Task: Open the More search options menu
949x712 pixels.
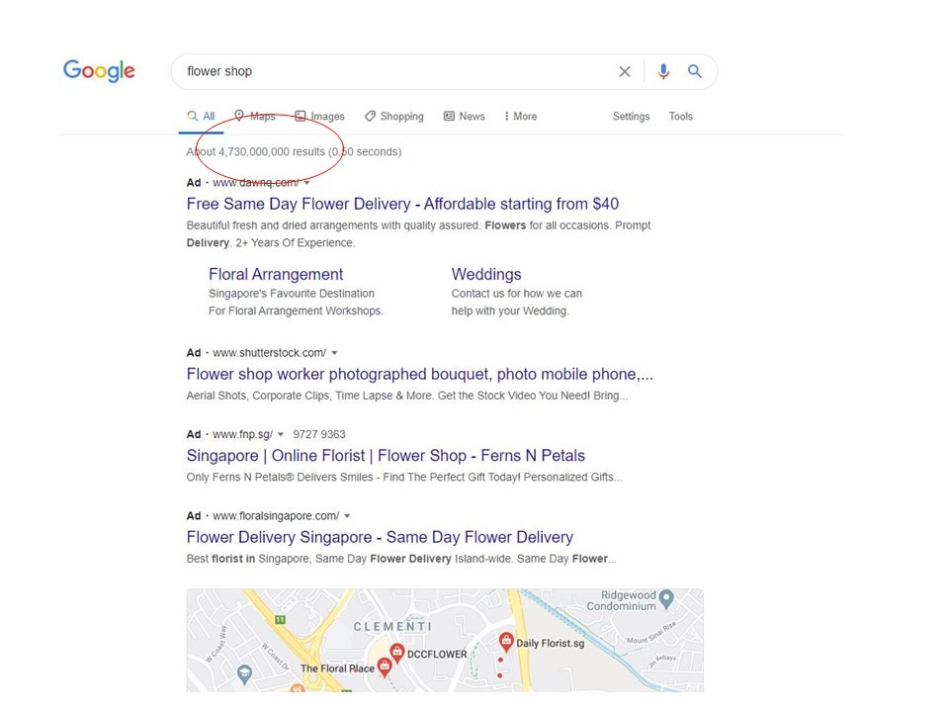Action: pos(520,117)
